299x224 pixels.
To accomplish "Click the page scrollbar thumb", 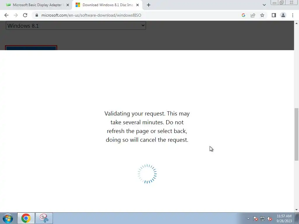I will [297, 134].
